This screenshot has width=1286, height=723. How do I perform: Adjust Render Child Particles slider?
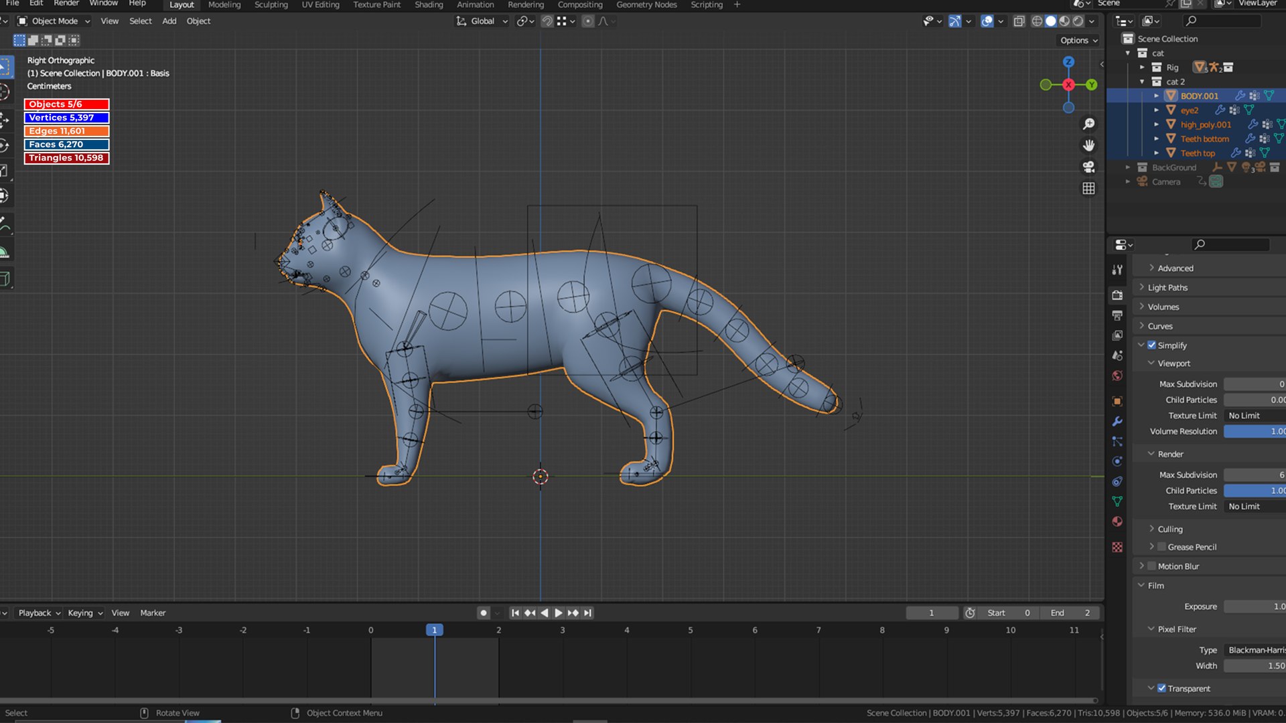(1255, 491)
